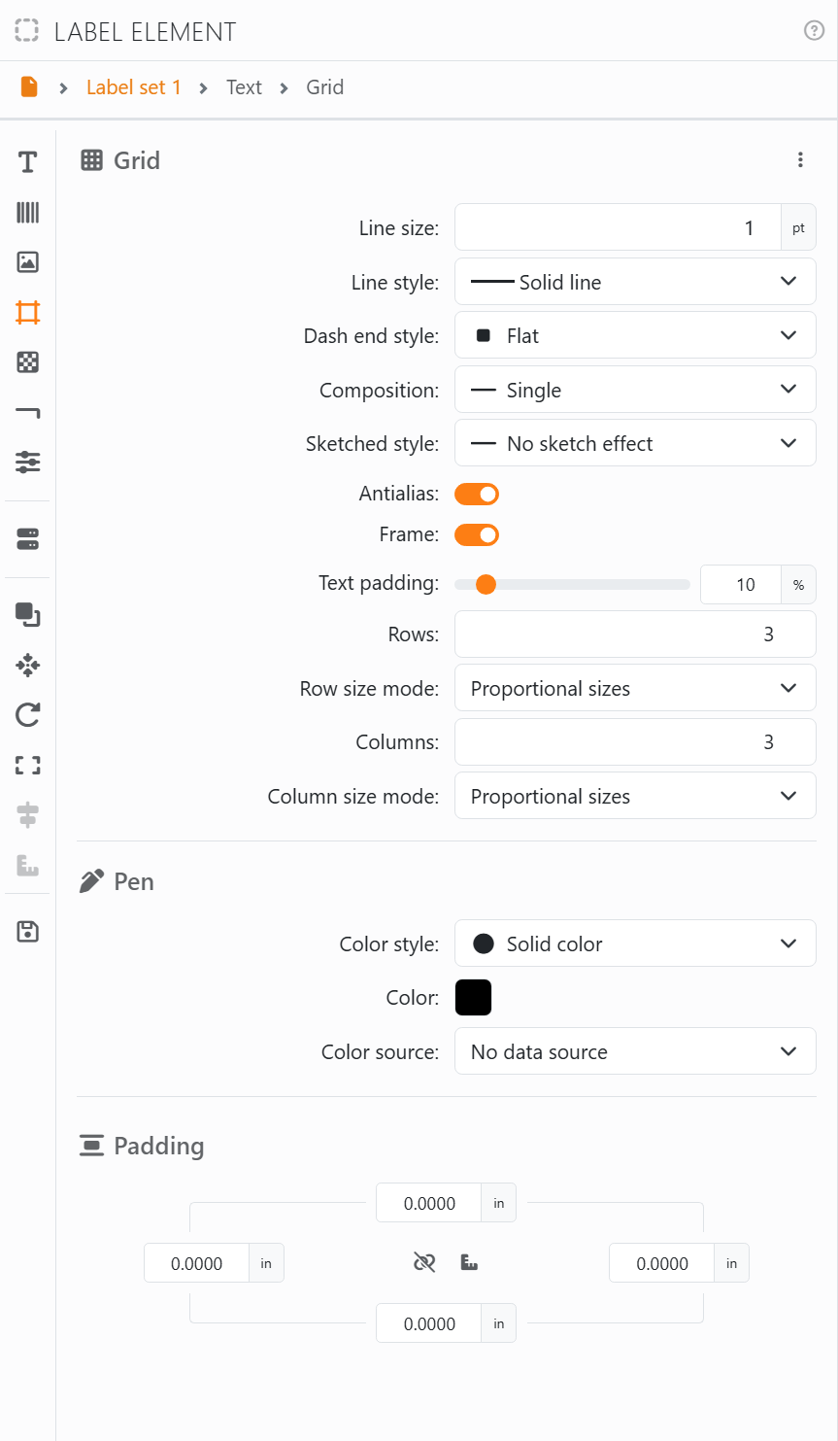This screenshot has height=1441, width=838.
Task: Open the Color source dropdown
Action: point(635,1051)
